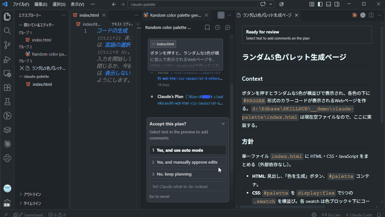
Task: Start a new chat with plus-bubble icon
Action: coord(228,28)
